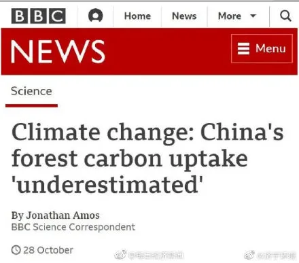This screenshot has width=299, height=263.
Task: Select News in the top navigation
Action: [184, 16]
